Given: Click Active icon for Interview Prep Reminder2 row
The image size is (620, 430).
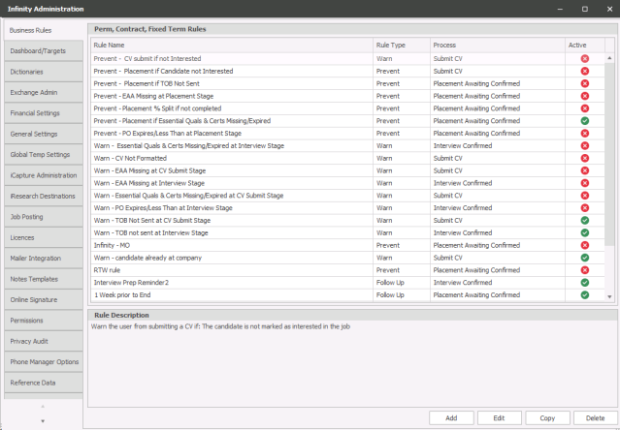Looking at the screenshot, I should (585, 283).
